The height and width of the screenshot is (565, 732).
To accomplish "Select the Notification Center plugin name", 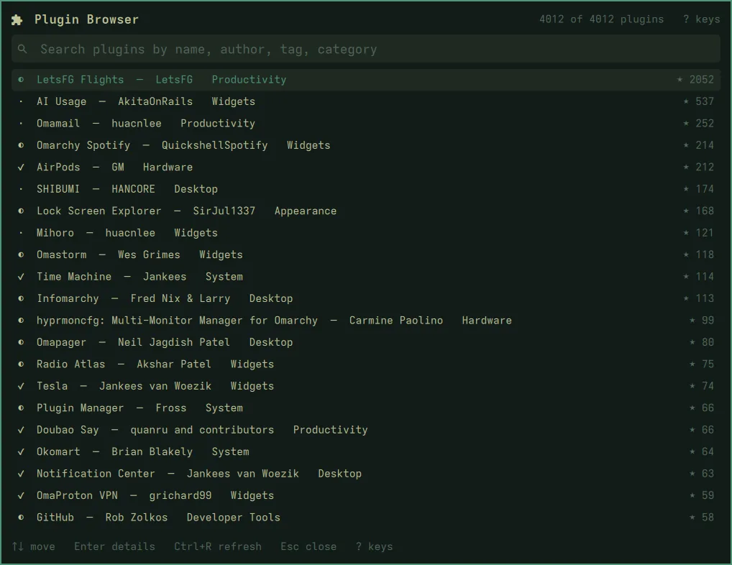I will pyautogui.click(x=96, y=474).
